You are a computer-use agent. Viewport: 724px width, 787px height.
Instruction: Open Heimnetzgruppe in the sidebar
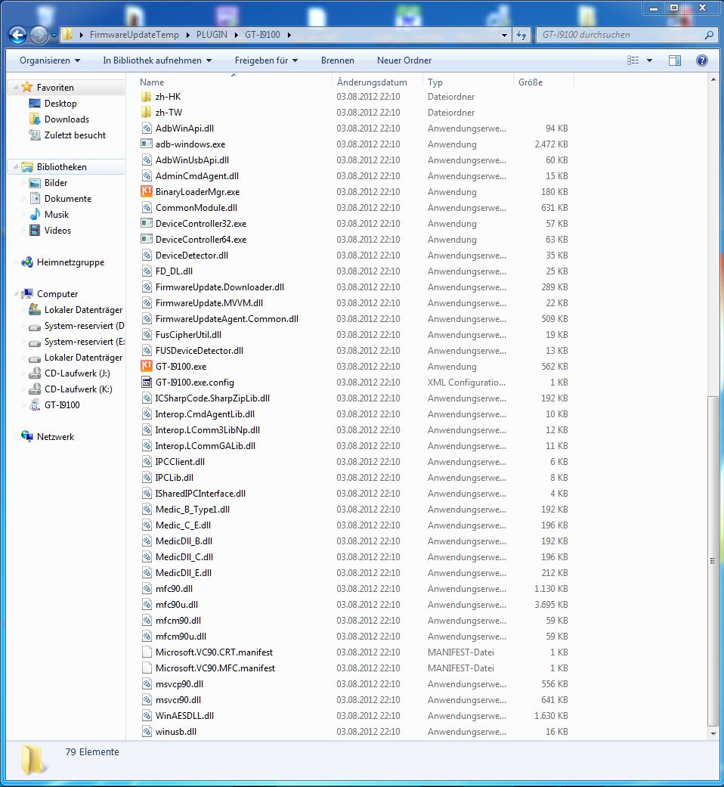point(70,262)
